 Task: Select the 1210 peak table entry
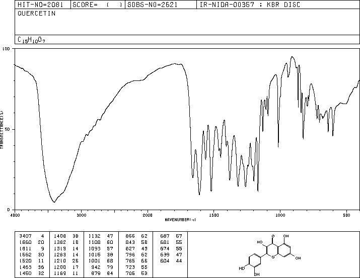[66, 261]
